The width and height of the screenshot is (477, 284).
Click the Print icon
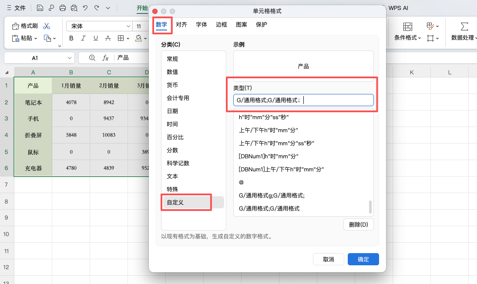coord(63,7)
